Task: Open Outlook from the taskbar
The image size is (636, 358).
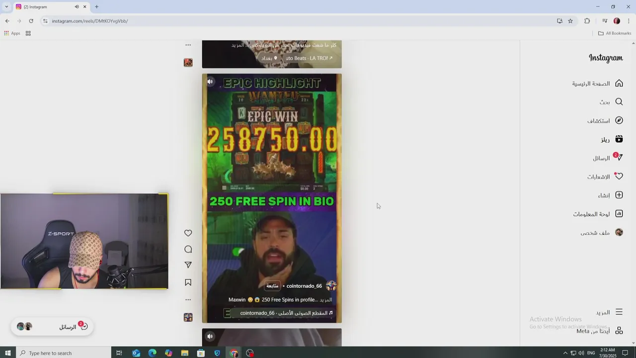Action: point(136,353)
